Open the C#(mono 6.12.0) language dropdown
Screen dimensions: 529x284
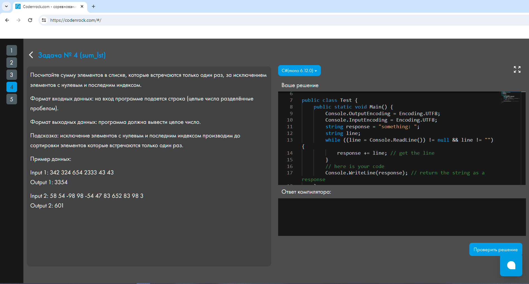coord(299,71)
